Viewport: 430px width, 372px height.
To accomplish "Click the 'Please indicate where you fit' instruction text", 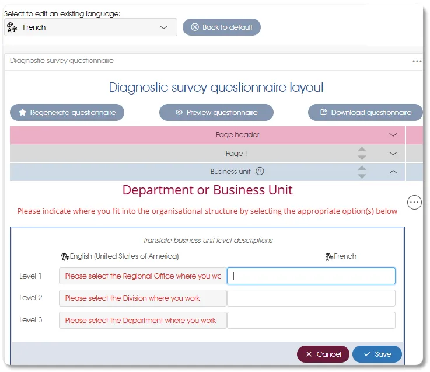I will 207,211.
